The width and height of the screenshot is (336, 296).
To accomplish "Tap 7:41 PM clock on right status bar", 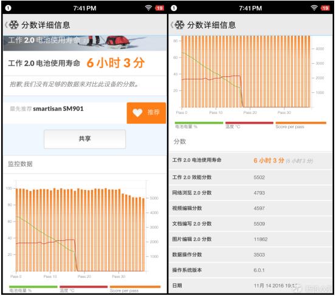I will (x=250, y=8).
